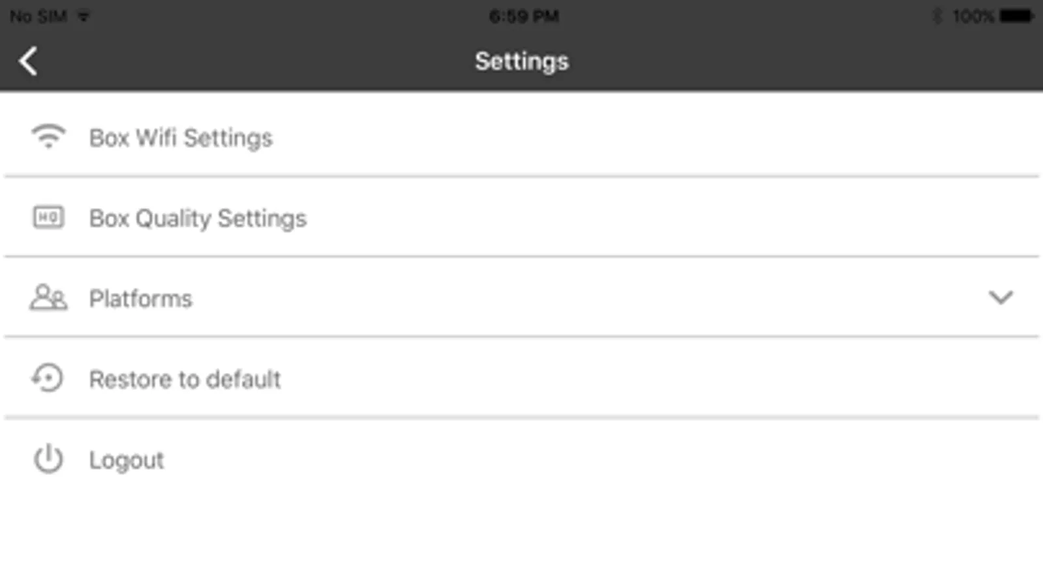Click the Bluetooth icon in status bar
The height and width of the screenshot is (587, 1043).
(937, 16)
